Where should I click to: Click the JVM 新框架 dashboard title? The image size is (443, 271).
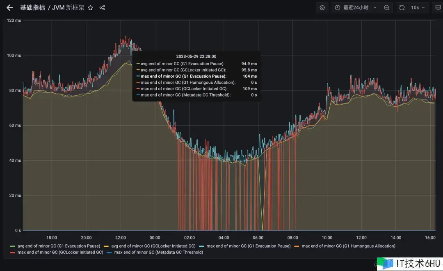coord(68,8)
